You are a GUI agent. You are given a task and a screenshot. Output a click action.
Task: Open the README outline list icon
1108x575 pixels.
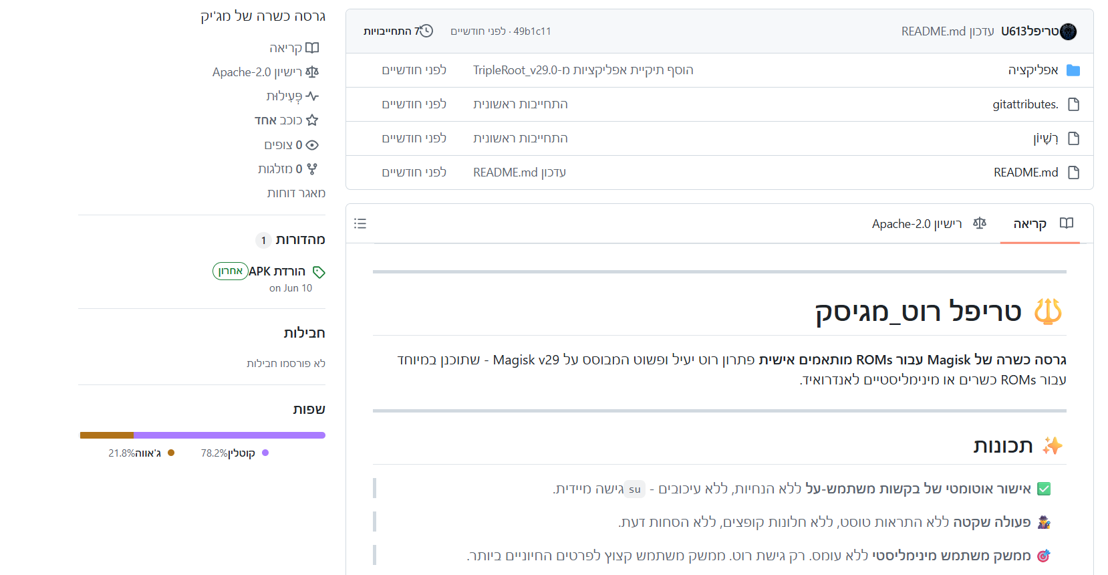tap(360, 223)
